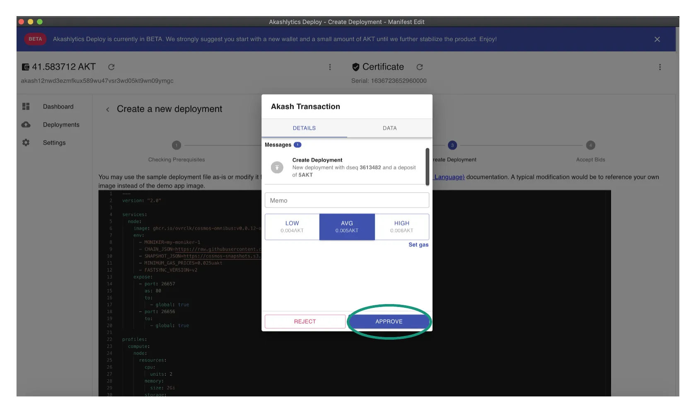Click the Settings gear icon
Viewport: 696px width, 413px height.
point(26,142)
